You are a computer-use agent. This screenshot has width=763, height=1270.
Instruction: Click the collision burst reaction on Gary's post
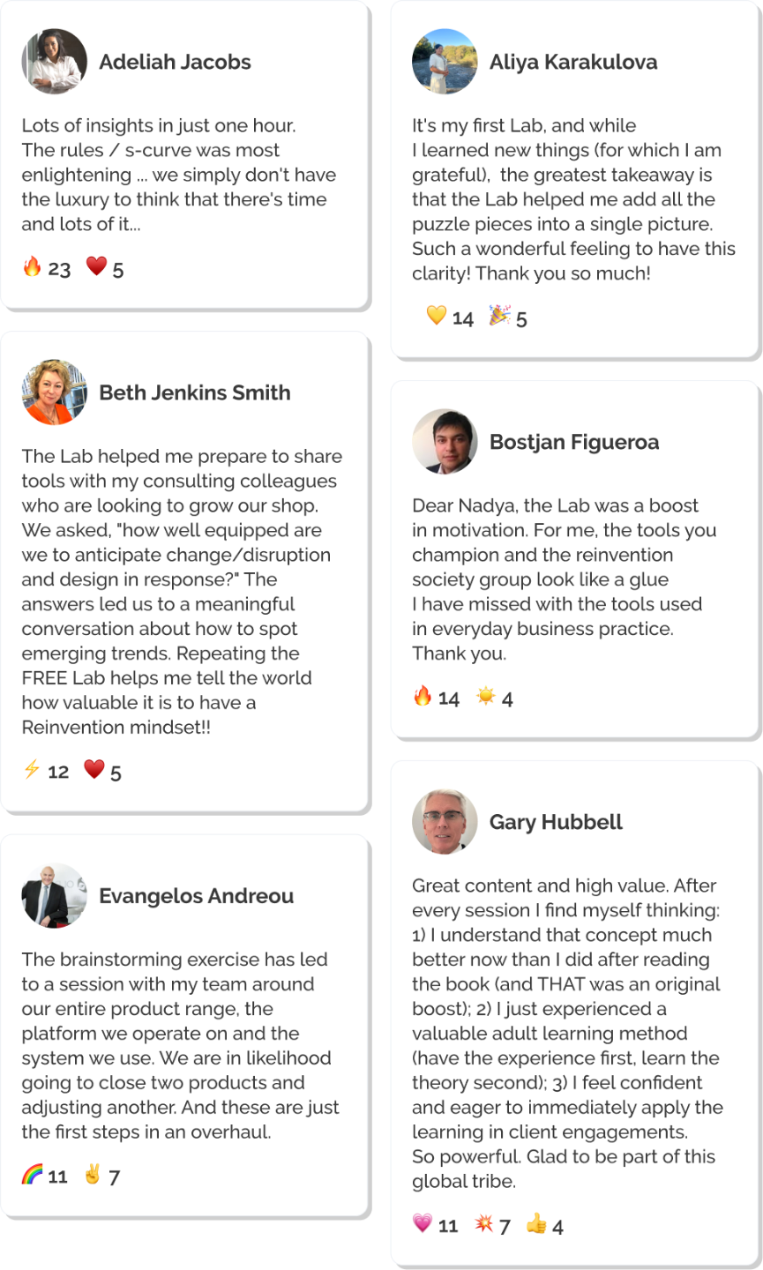click(x=484, y=1222)
